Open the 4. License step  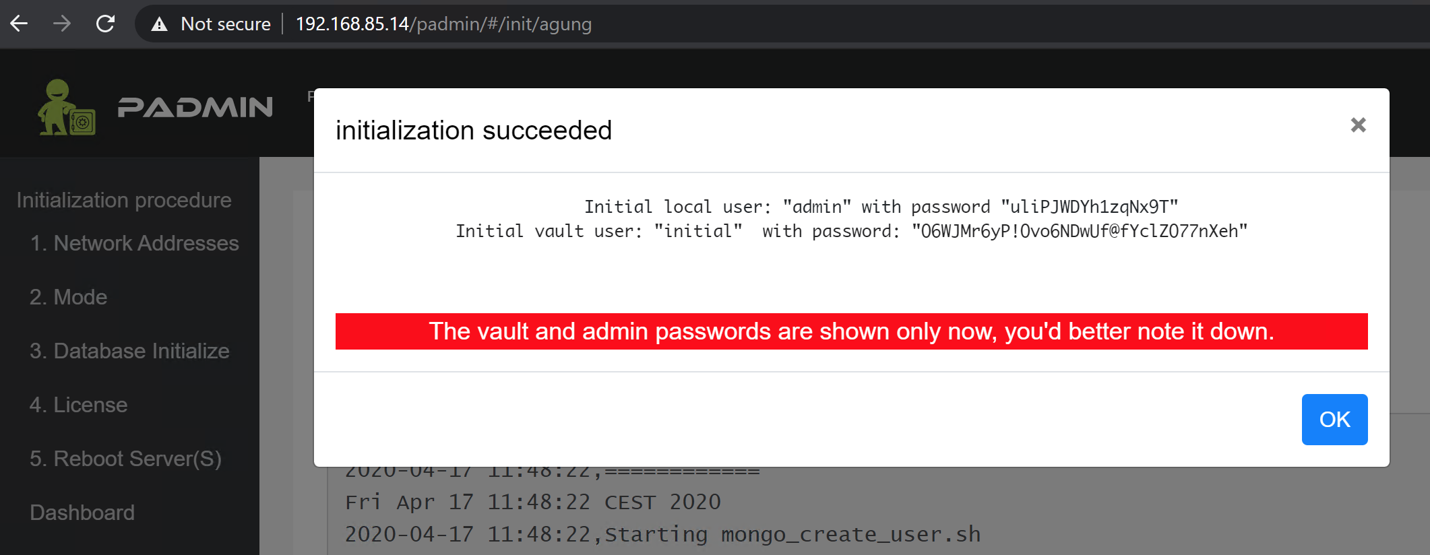coord(78,405)
